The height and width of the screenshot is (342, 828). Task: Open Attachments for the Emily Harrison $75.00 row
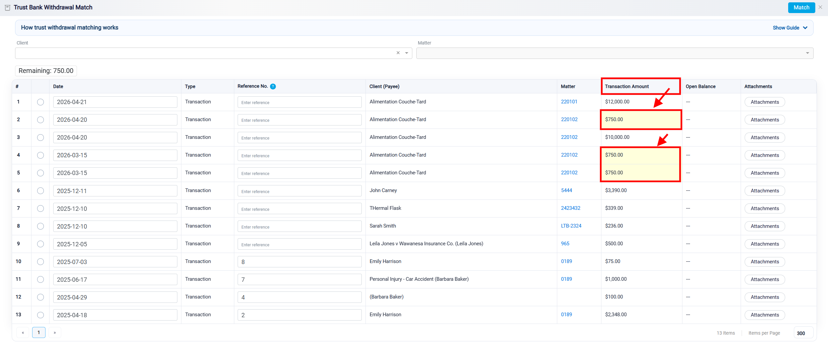coord(765,262)
